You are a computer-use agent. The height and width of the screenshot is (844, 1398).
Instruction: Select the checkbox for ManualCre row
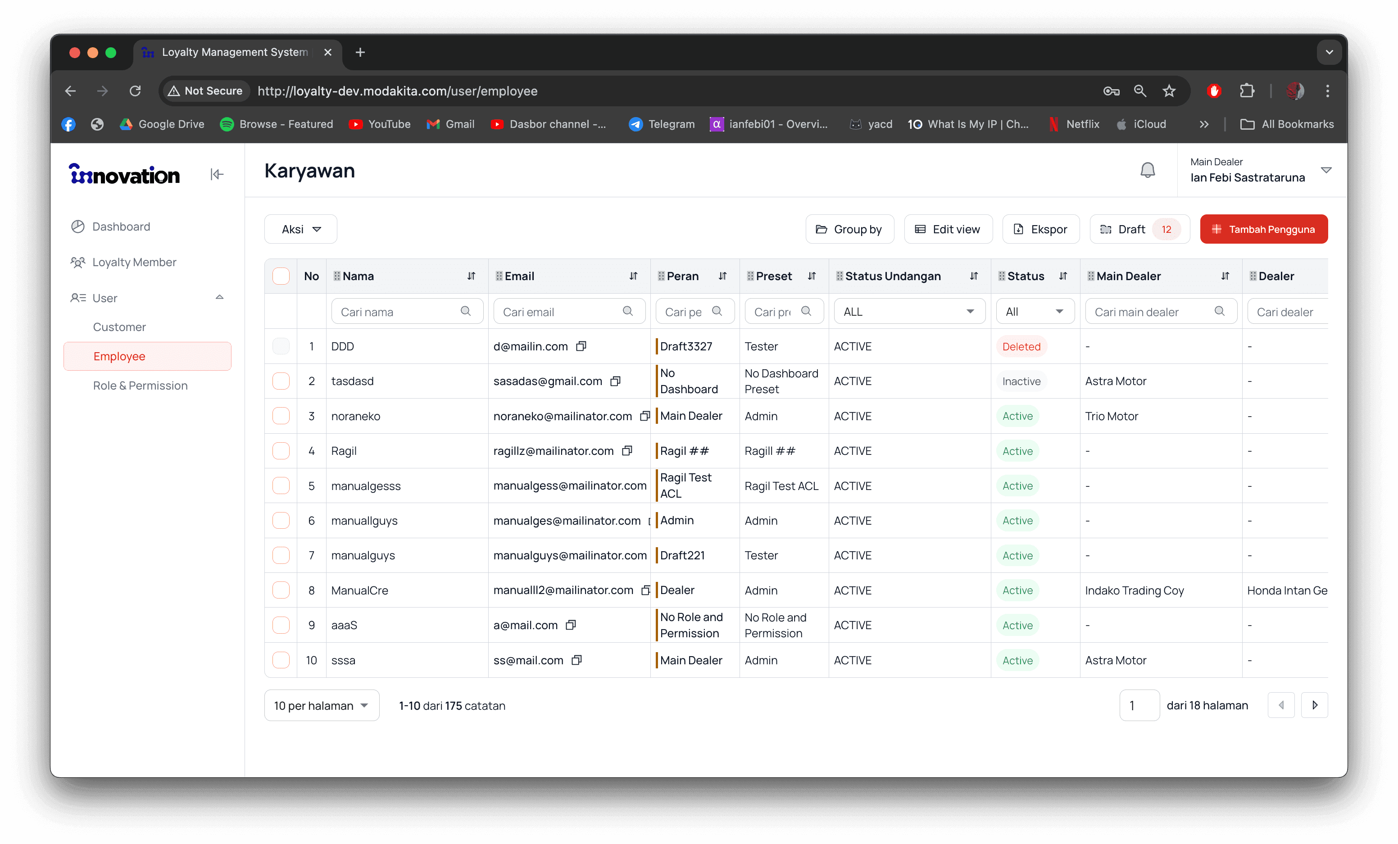pos(281,590)
